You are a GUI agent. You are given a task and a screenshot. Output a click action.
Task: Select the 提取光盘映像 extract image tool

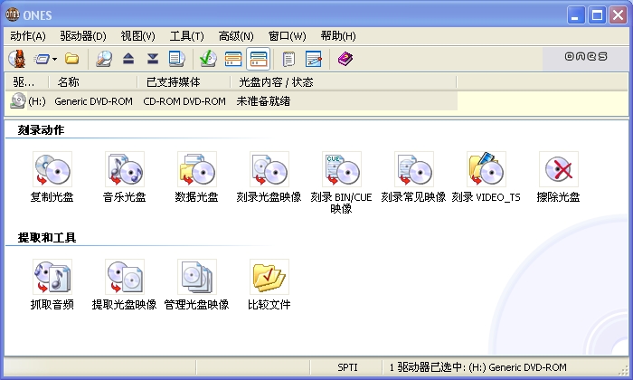[125, 277]
